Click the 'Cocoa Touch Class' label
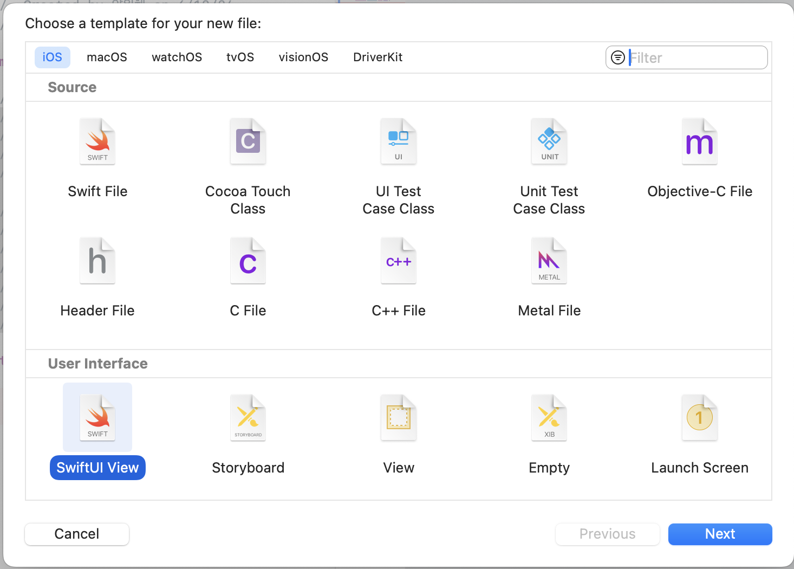This screenshot has width=794, height=569. pyautogui.click(x=248, y=200)
